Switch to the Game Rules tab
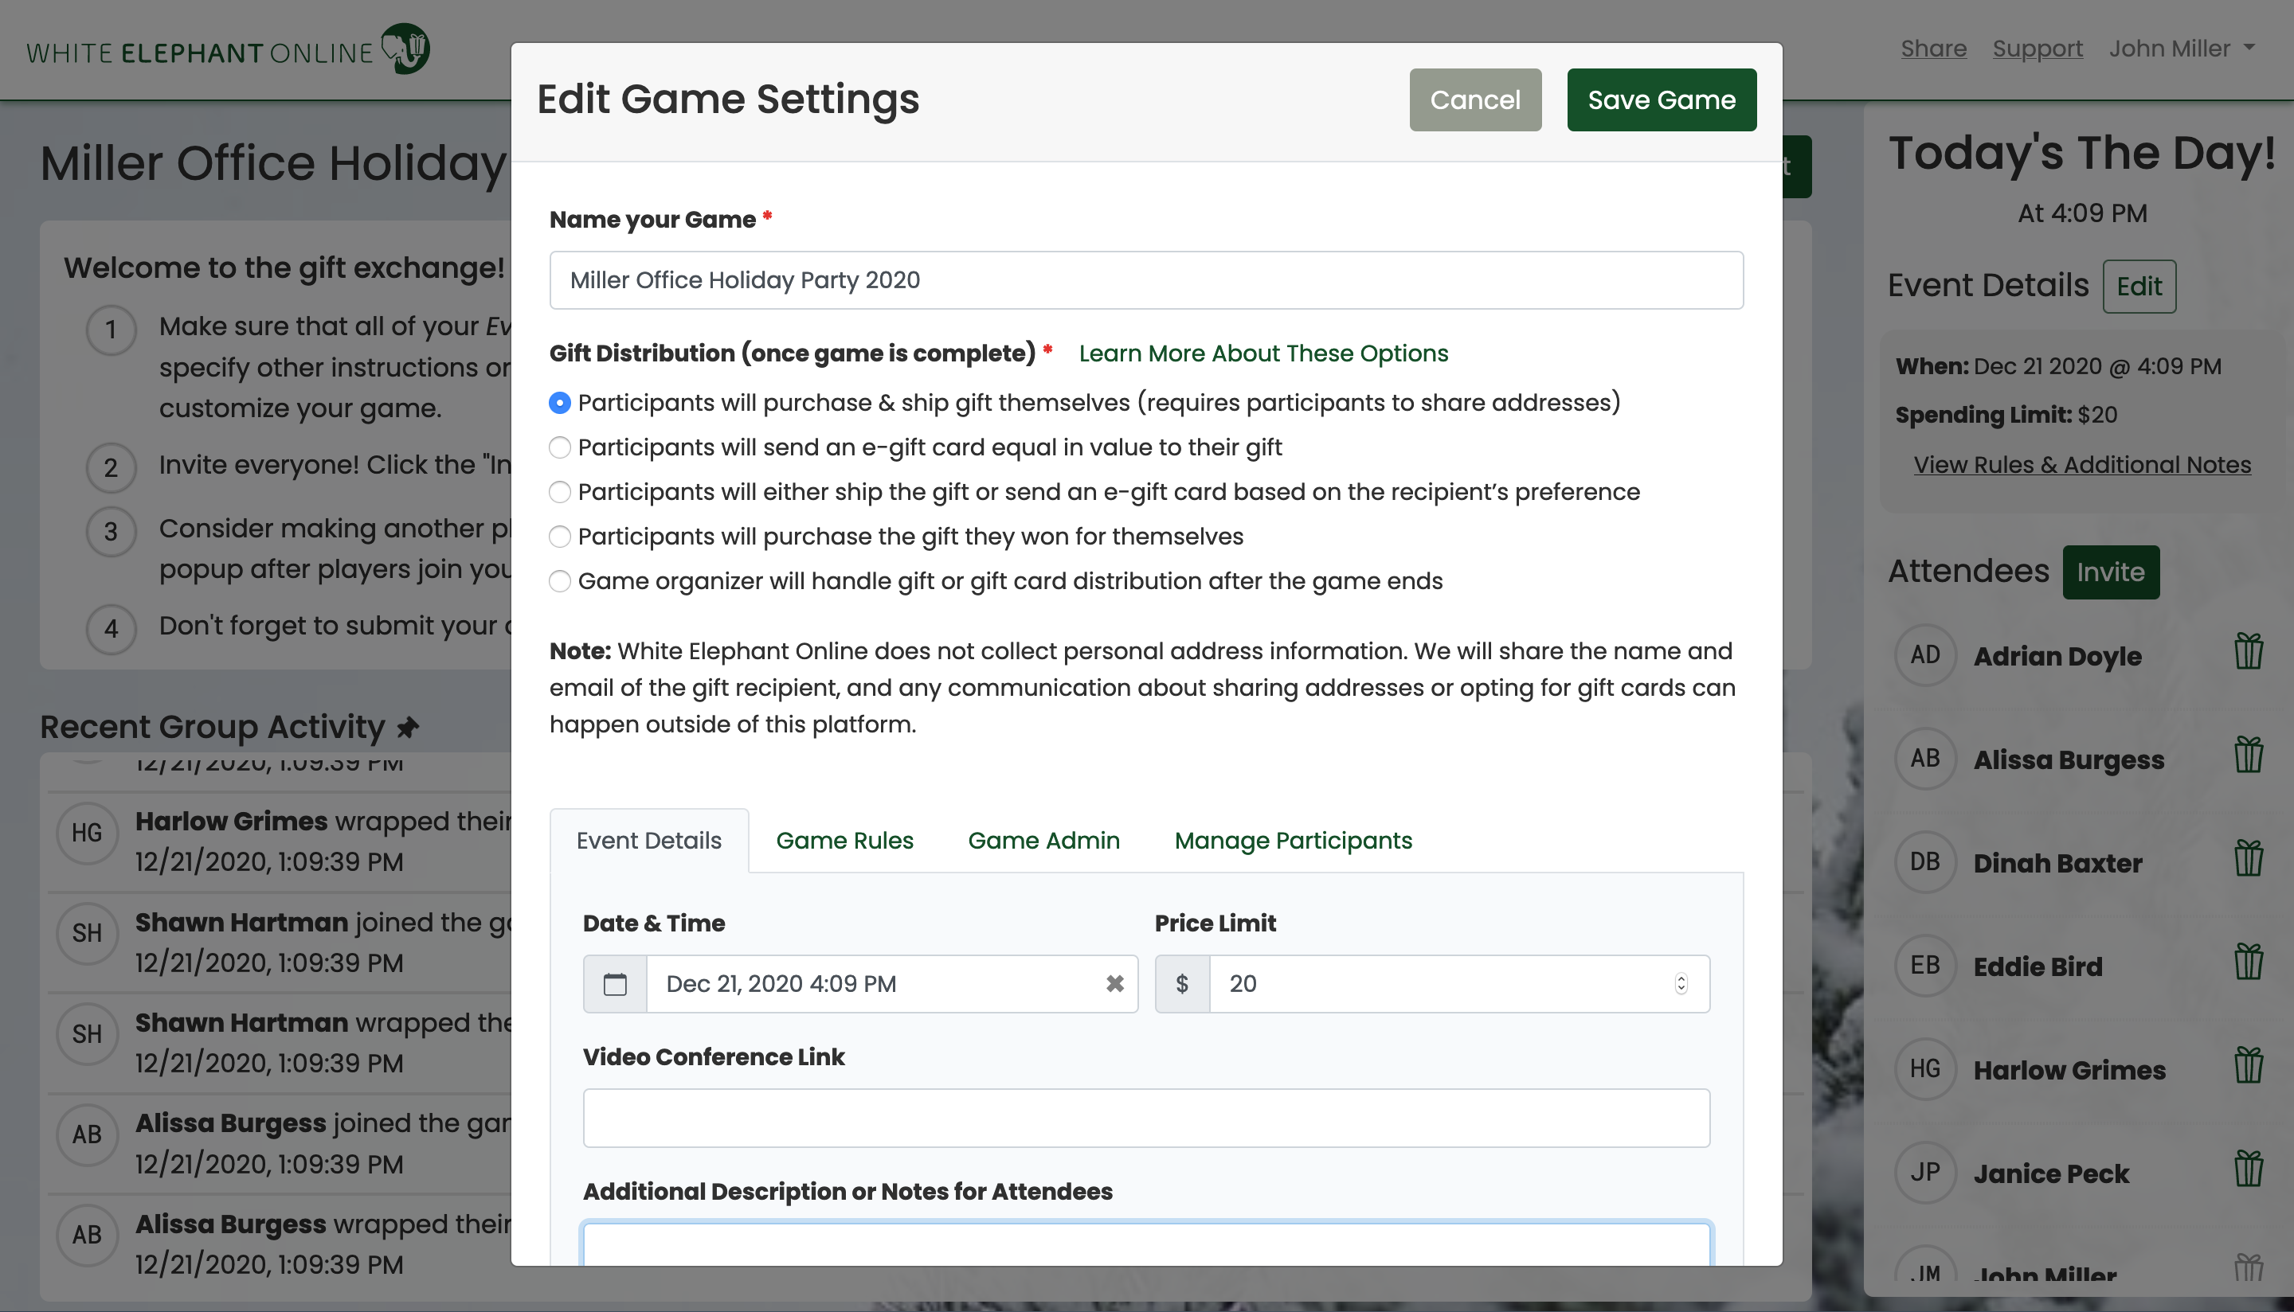Image resolution: width=2294 pixels, height=1312 pixels. click(844, 841)
